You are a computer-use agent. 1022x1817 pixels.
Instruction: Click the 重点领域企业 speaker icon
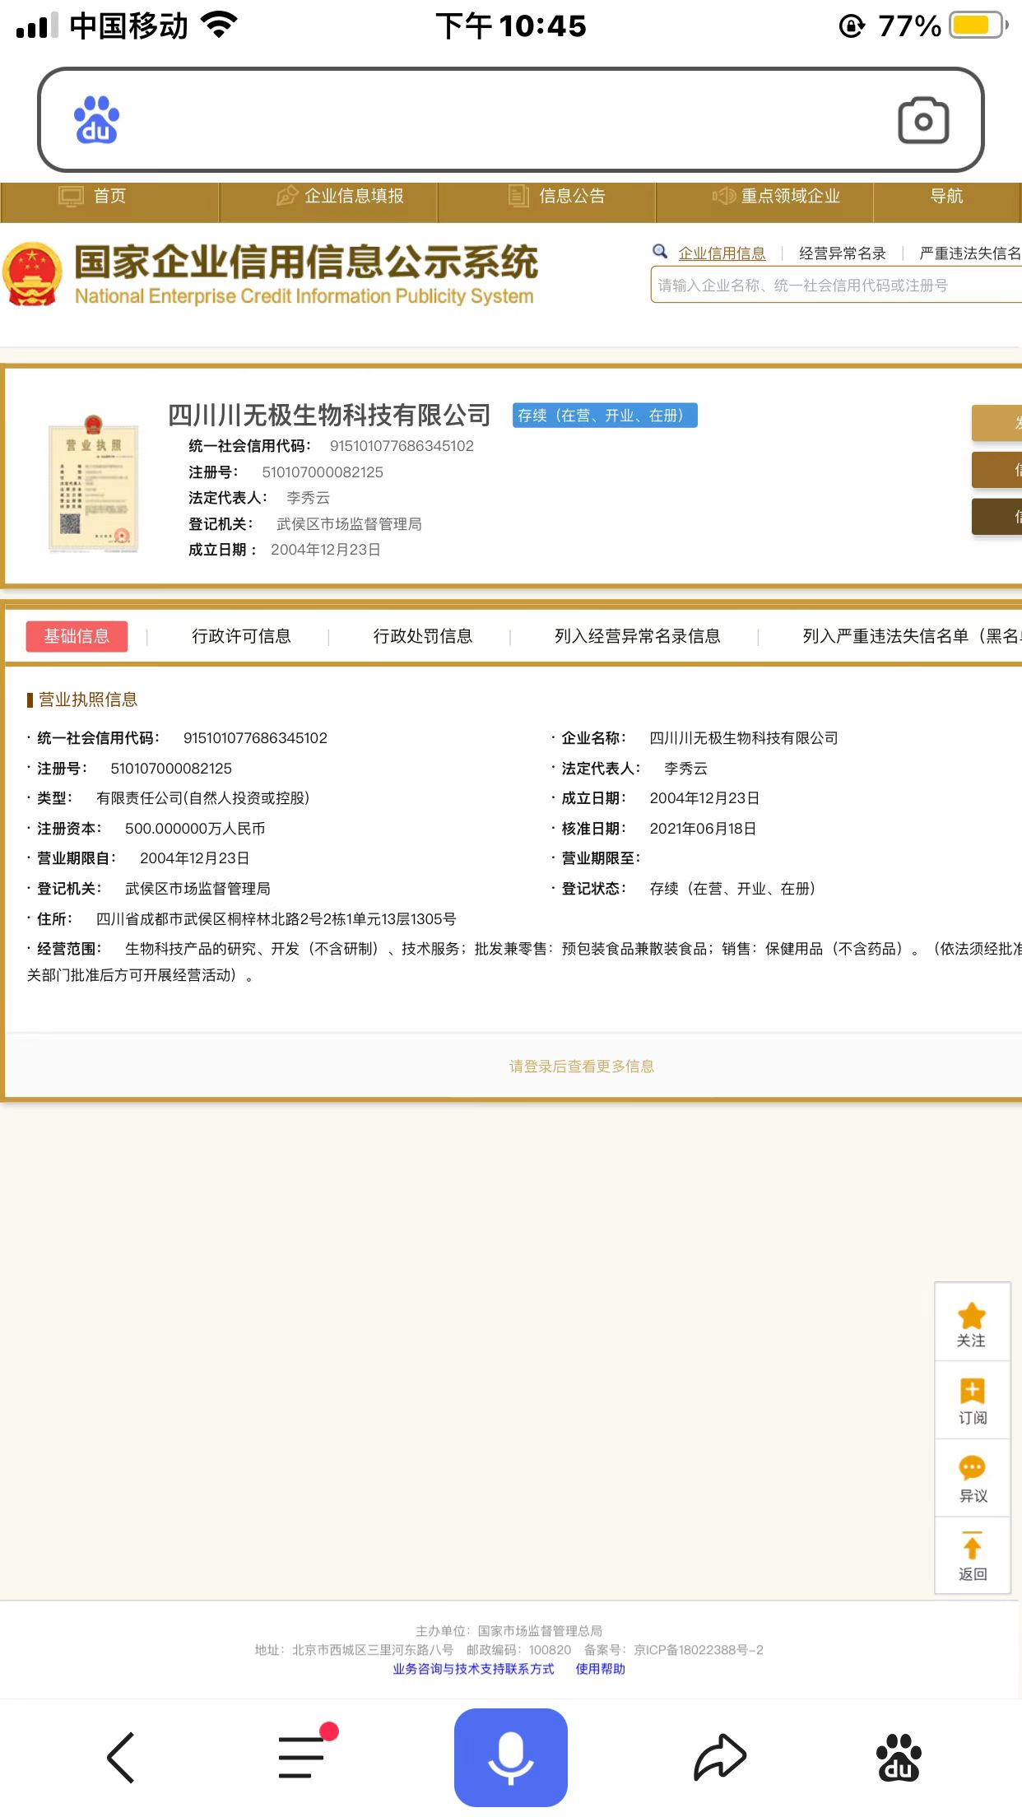click(724, 196)
